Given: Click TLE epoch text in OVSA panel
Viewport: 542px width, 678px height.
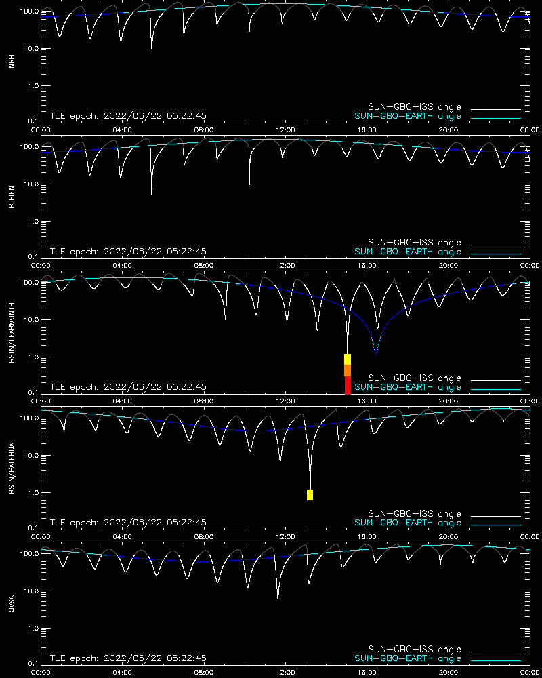Looking at the screenshot, I should click(x=128, y=658).
